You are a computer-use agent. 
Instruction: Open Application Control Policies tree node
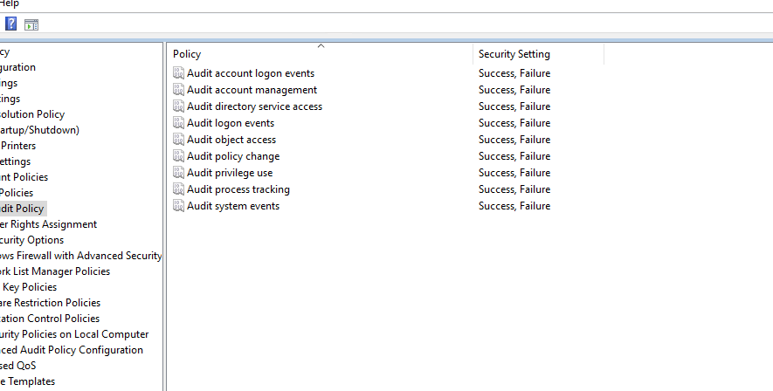click(x=50, y=319)
